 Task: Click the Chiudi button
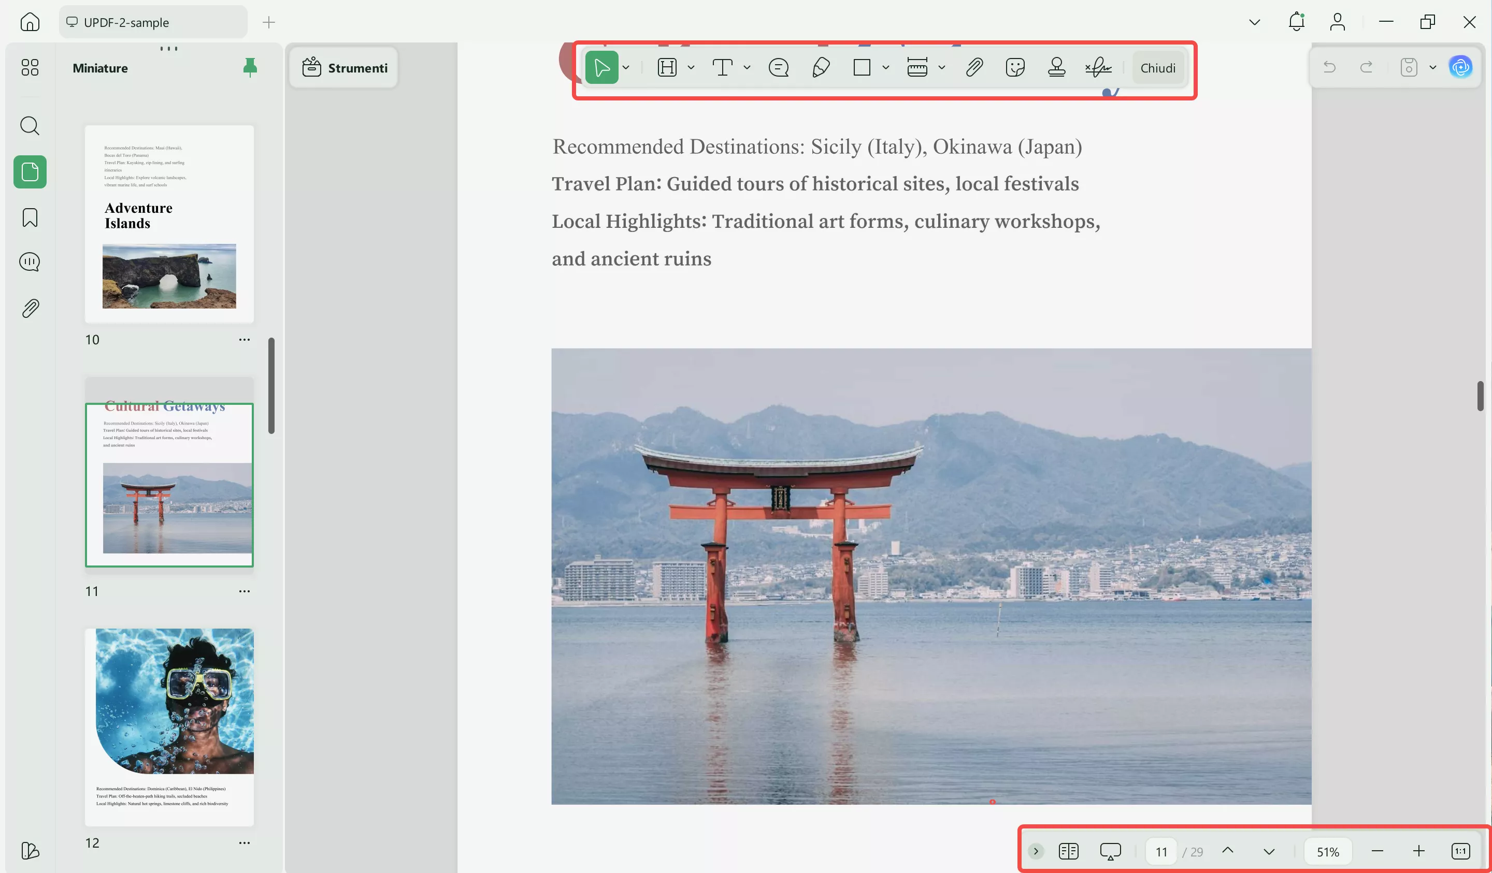[1157, 67]
